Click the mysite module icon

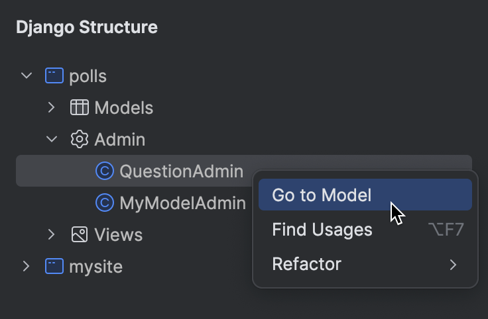pyautogui.click(x=54, y=266)
